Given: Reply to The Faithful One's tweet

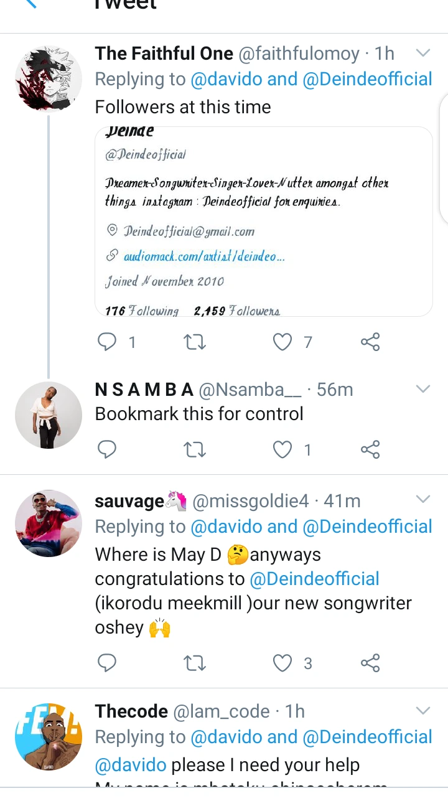Looking at the screenshot, I should tap(108, 342).
